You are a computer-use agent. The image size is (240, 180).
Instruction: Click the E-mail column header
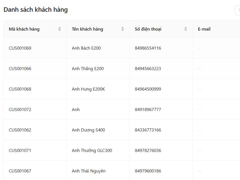point(204,29)
